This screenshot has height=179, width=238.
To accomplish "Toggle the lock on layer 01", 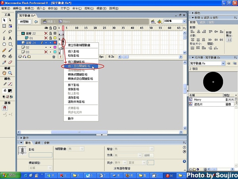I will 50,38.
